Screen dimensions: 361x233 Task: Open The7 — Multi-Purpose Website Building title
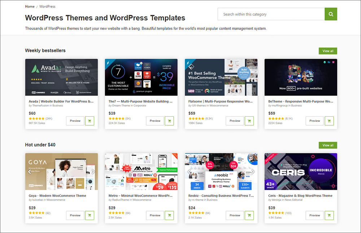pos(140,101)
